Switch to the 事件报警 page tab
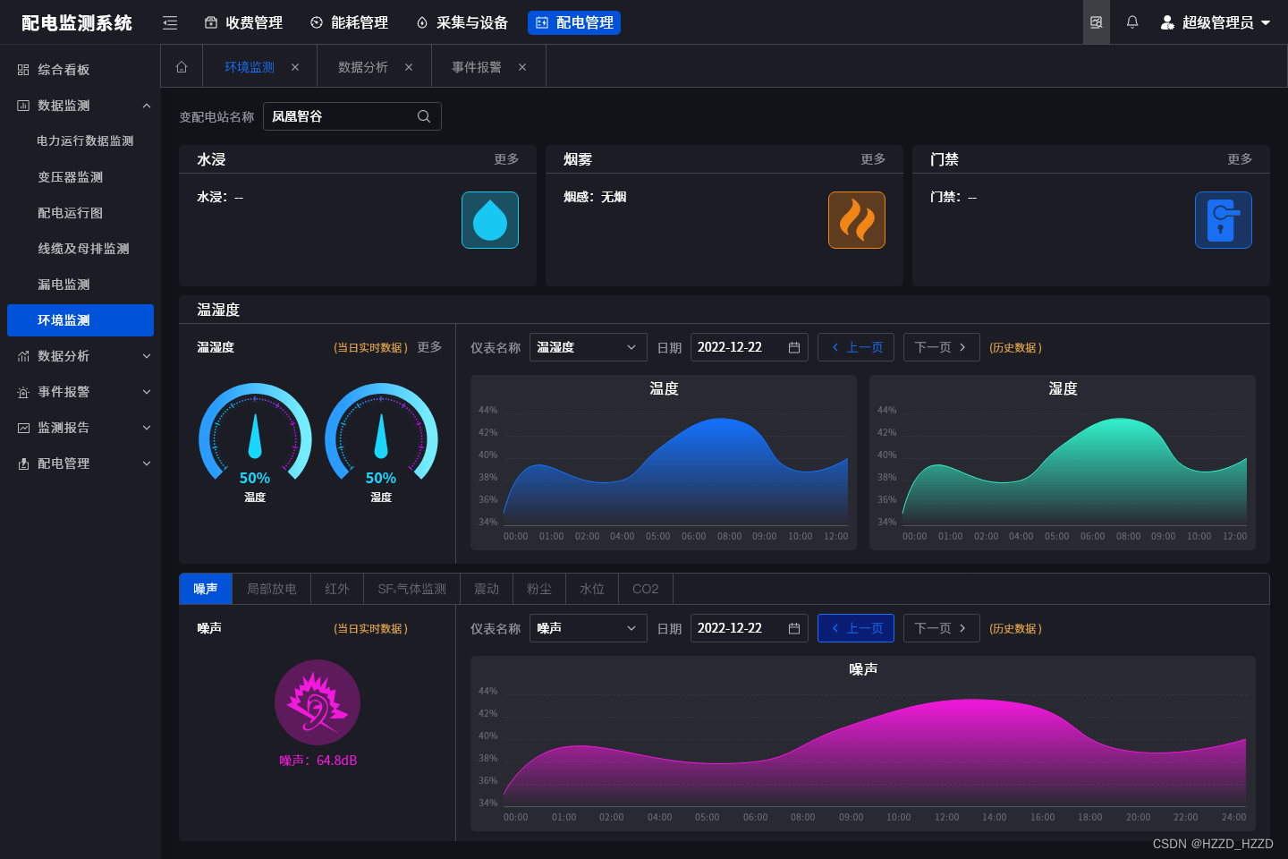 477,67
